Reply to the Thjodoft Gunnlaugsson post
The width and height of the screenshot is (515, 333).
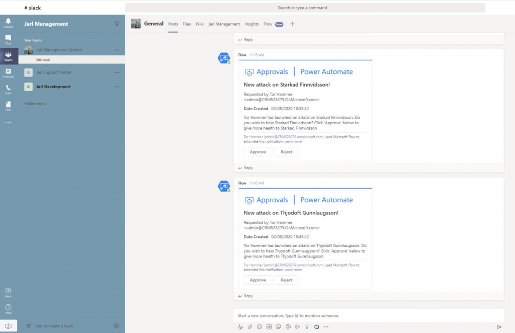(245, 296)
